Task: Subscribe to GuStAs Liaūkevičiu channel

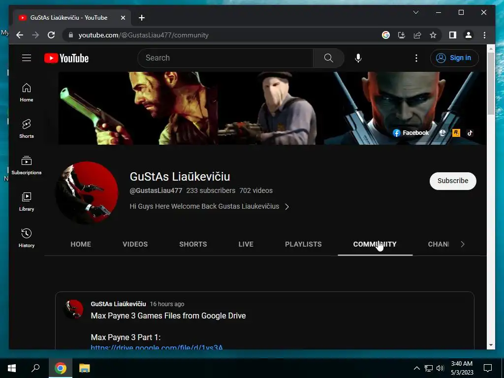Action: pyautogui.click(x=453, y=181)
